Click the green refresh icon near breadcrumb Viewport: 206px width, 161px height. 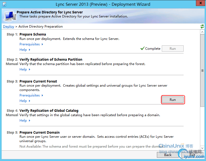(x=202, y=27)
